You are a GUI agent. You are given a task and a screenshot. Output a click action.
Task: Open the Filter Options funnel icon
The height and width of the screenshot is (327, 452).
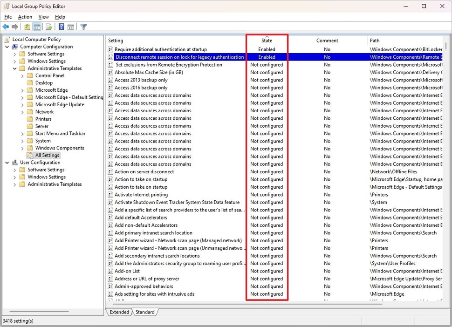[x=83, y=27]
